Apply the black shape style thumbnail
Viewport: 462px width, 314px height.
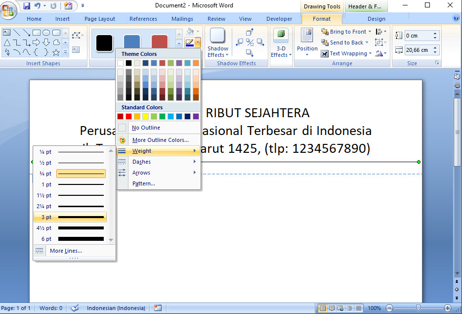tap(104, 44)
